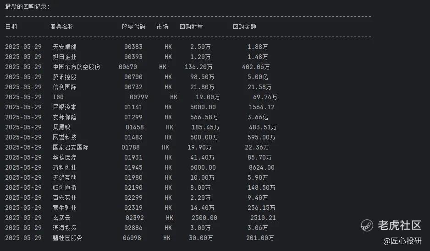Click the 5.00亿 buyback amount
The height and width of the screenshot is (251, 430).
pyautogui.click(x=258, y=77)
